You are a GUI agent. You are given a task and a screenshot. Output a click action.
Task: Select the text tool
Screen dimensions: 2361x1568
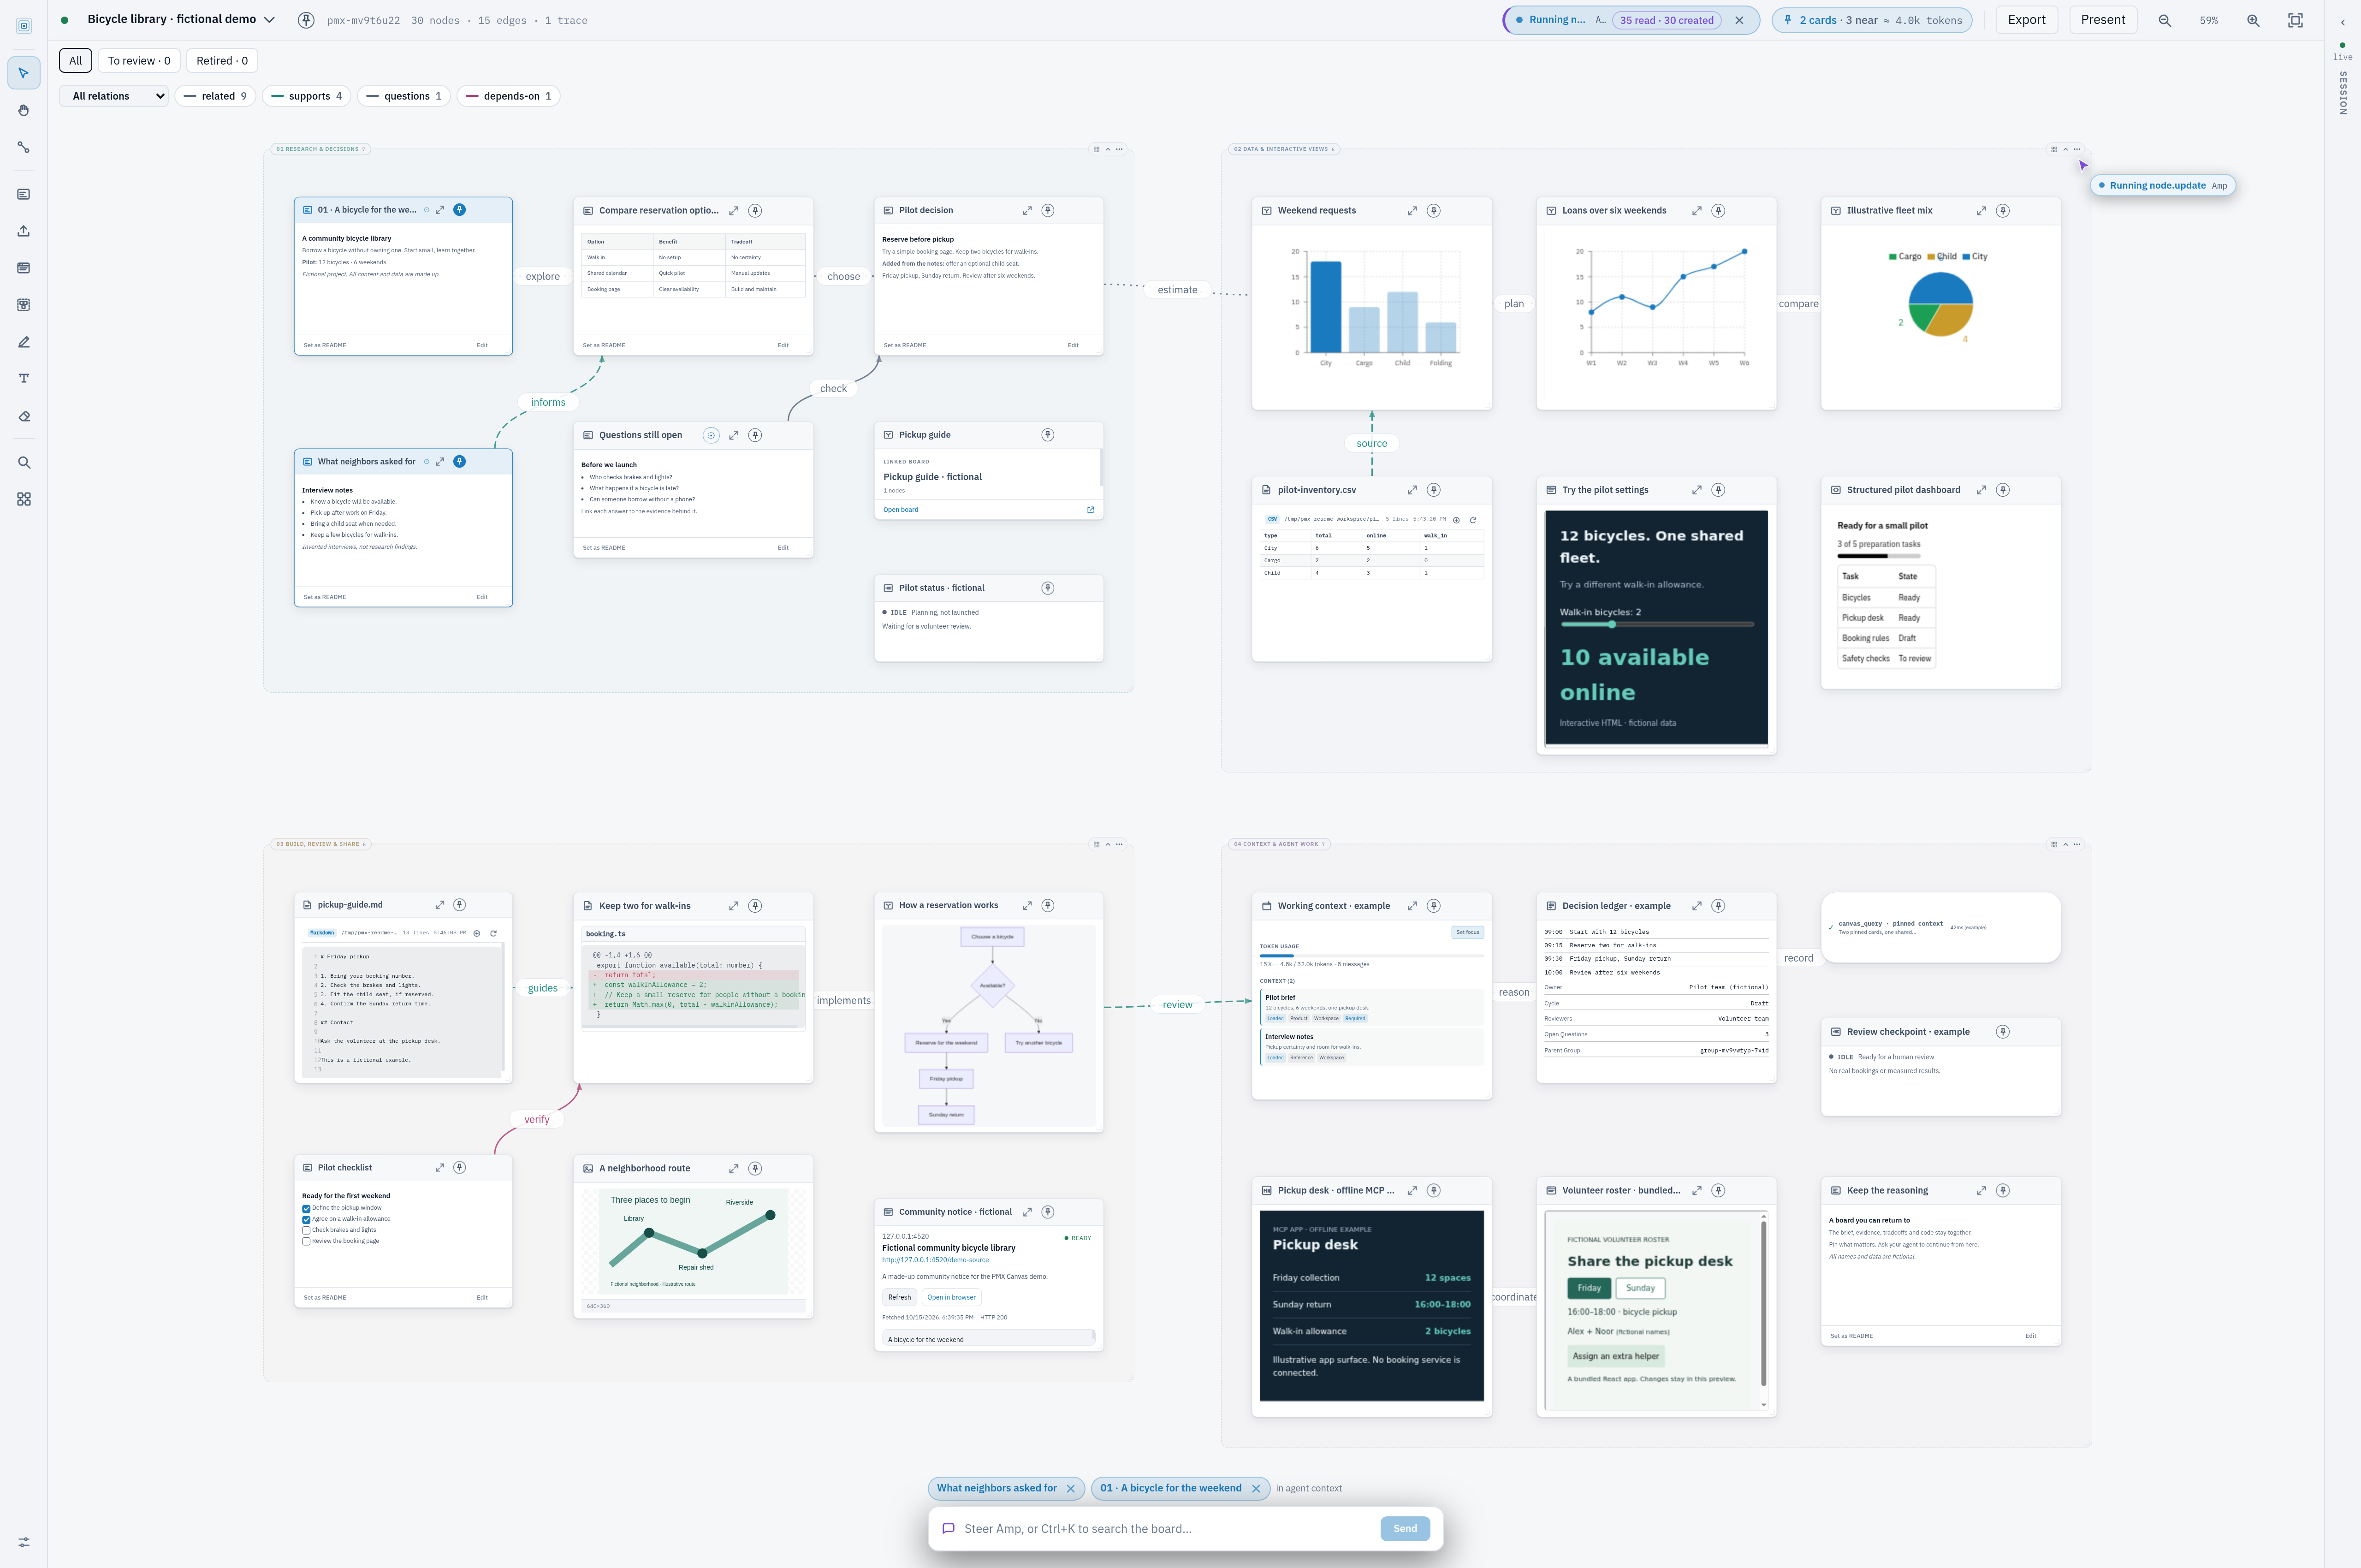click(x=24, y=379)
